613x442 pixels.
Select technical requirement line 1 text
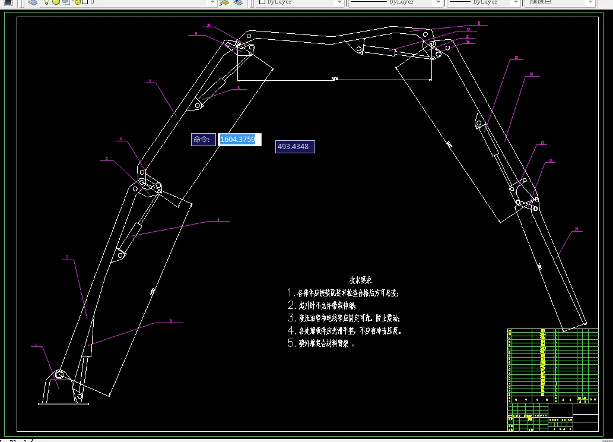click(343, 292)
